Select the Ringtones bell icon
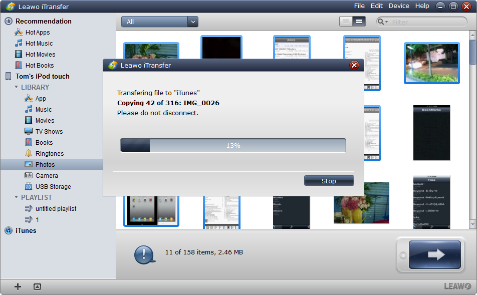 click(x=29, y=154)
